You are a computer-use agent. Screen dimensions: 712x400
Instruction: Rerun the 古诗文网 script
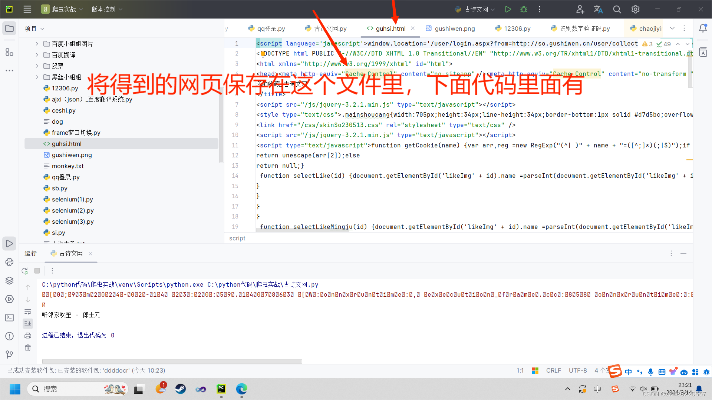25,271
